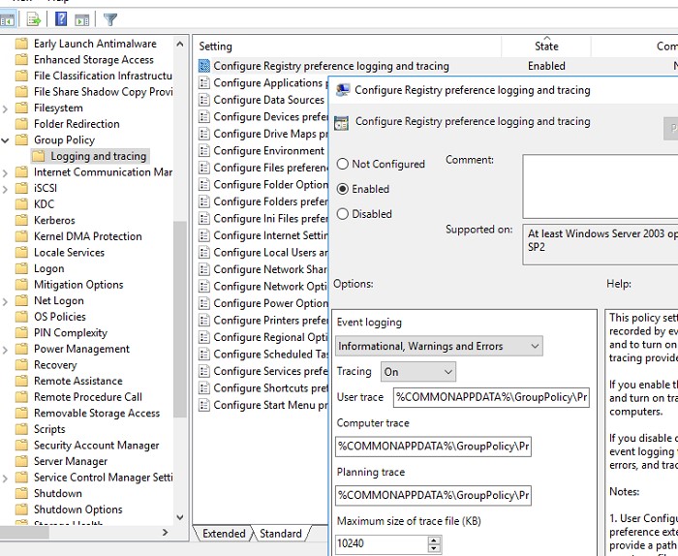Click the Configure Shortcuts setting icon

203,388
